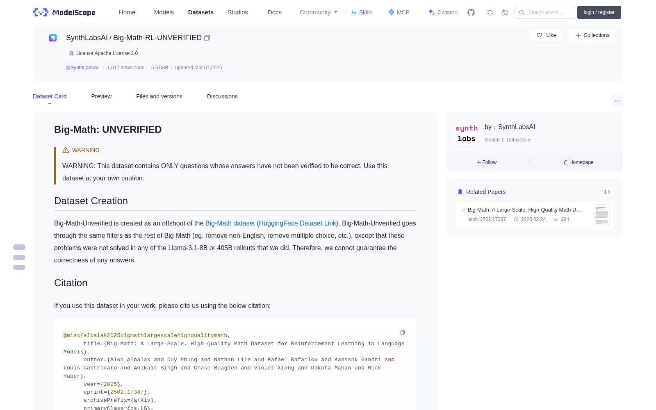Viewport: 656px width, 410px height.
Task: Click the Dataset Creation heading
Action: click(91, 201)
